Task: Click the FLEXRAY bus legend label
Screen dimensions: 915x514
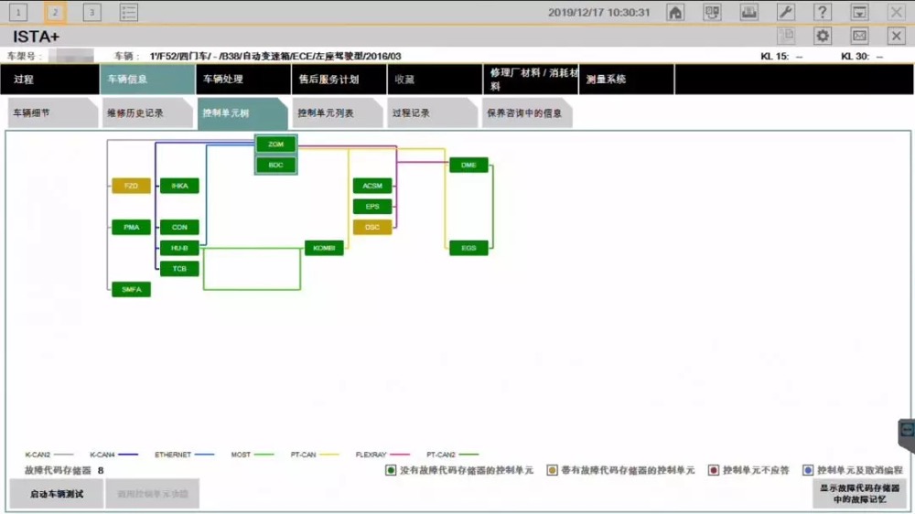Action: point(371,455)
